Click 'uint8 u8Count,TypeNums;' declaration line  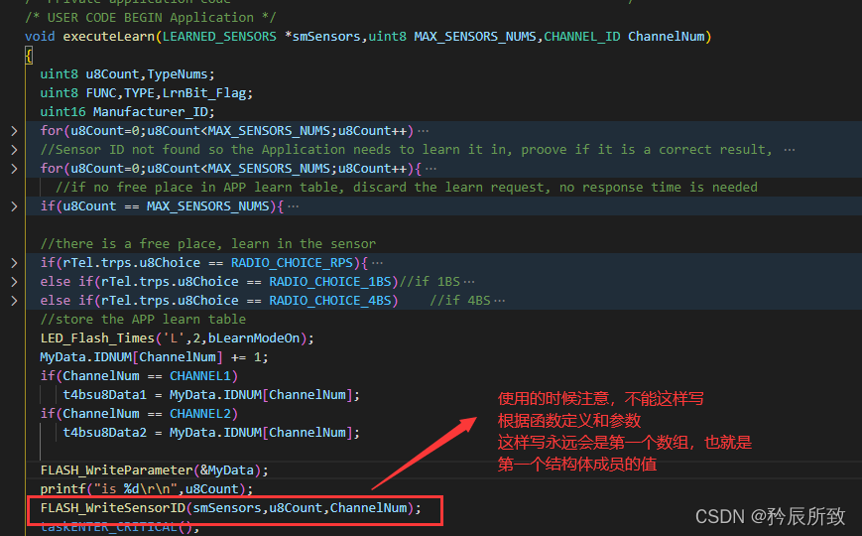127,74
